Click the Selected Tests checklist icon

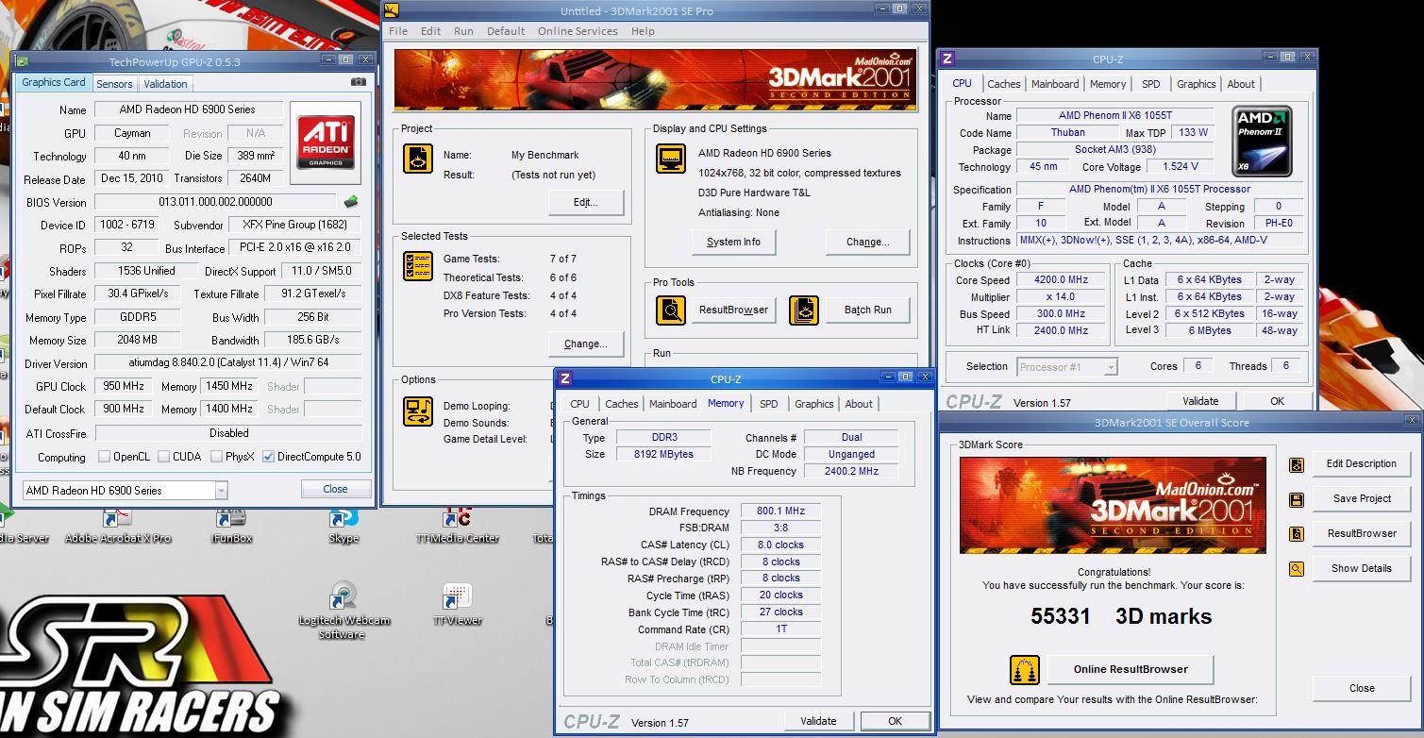pyautogui.click(x=418, y=266)
